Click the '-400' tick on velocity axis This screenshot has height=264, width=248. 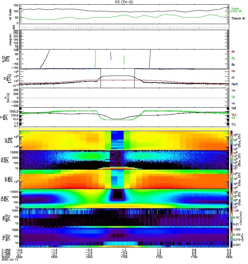15,106
